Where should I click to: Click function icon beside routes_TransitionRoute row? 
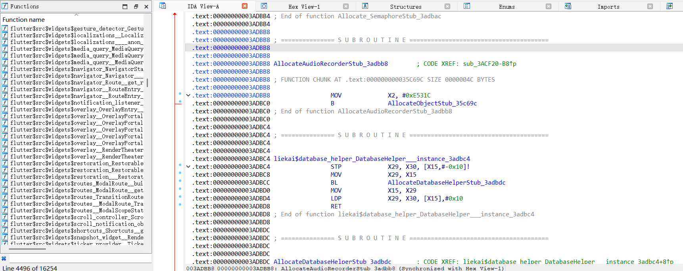click(5, 197)
